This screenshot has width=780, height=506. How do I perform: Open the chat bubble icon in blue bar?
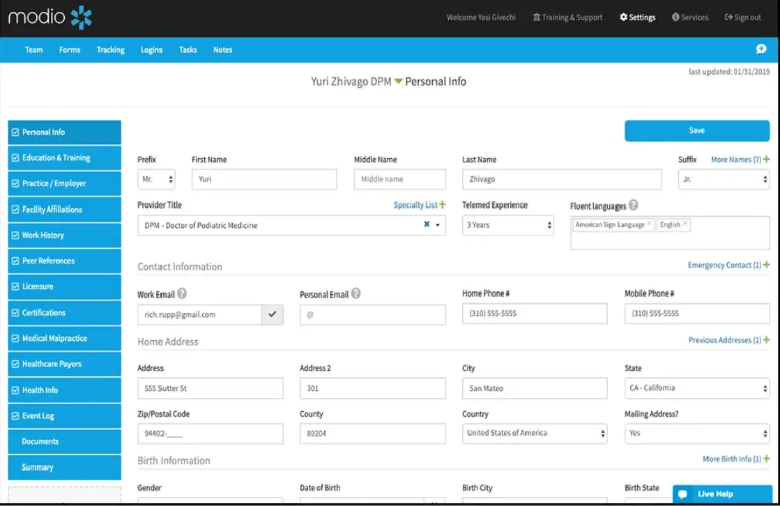(x=761, y=49)
